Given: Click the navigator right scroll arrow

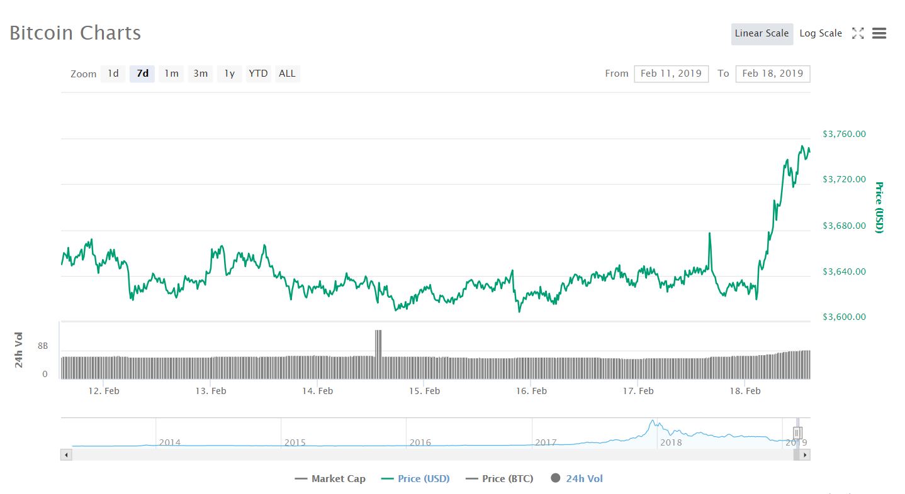Looking at the screenshot, I should (805, 454).
